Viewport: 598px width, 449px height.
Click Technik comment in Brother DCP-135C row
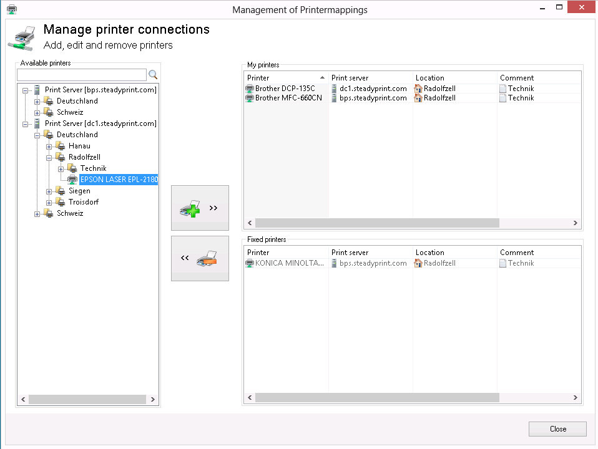521,89
